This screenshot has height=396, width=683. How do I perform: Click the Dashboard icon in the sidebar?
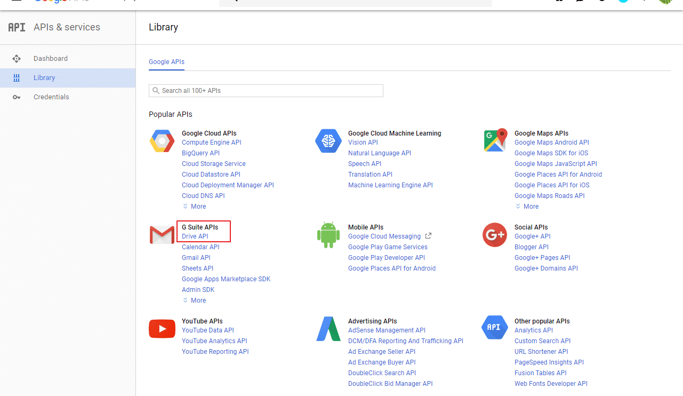coord(17,59)
